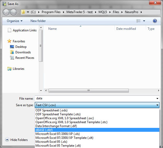Expand the arrow after Files breadcrumb
This screenshot has width=163, height=148.
pos(122,12)
